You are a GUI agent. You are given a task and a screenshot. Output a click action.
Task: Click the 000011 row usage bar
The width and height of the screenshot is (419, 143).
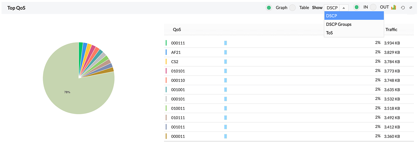click(225, 136)
